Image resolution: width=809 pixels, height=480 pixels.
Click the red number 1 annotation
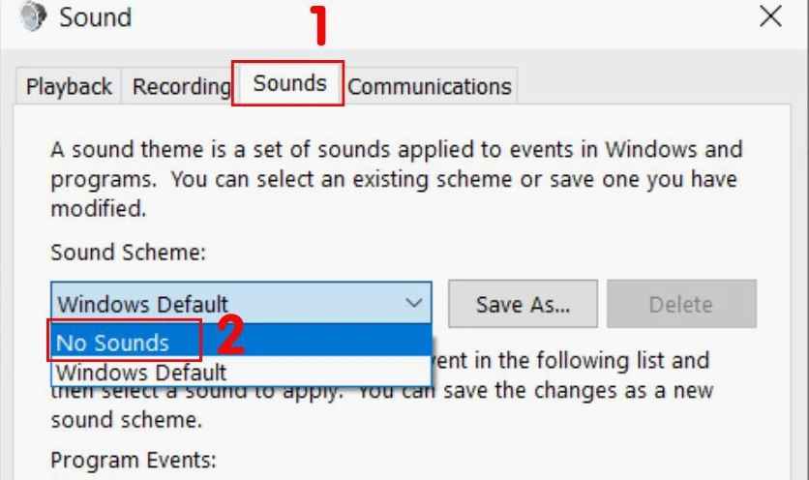[x=317, y=26]
